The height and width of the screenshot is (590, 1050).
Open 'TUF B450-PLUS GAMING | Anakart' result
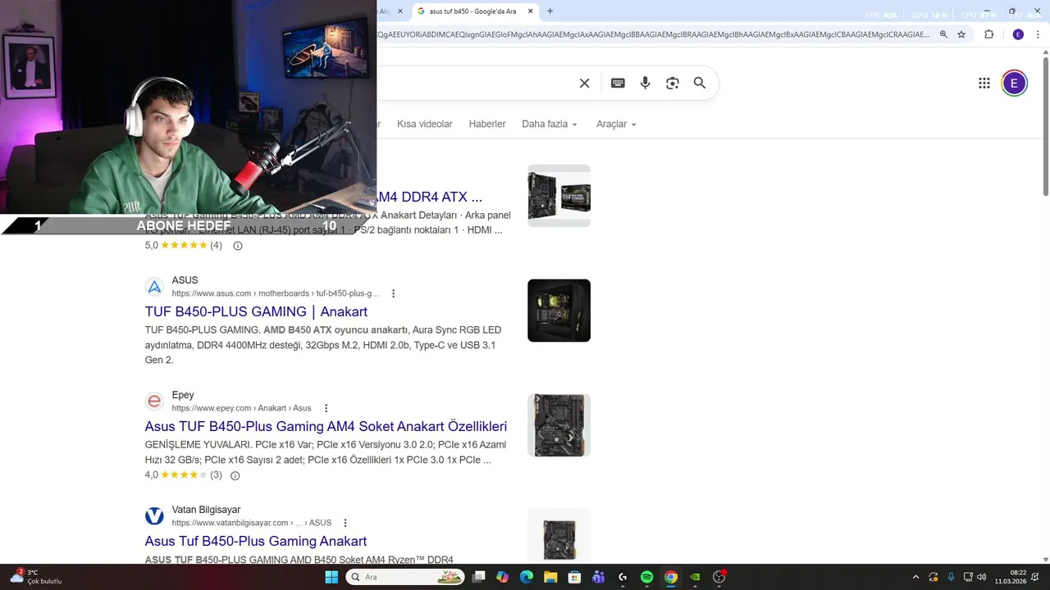pos(256,311)
